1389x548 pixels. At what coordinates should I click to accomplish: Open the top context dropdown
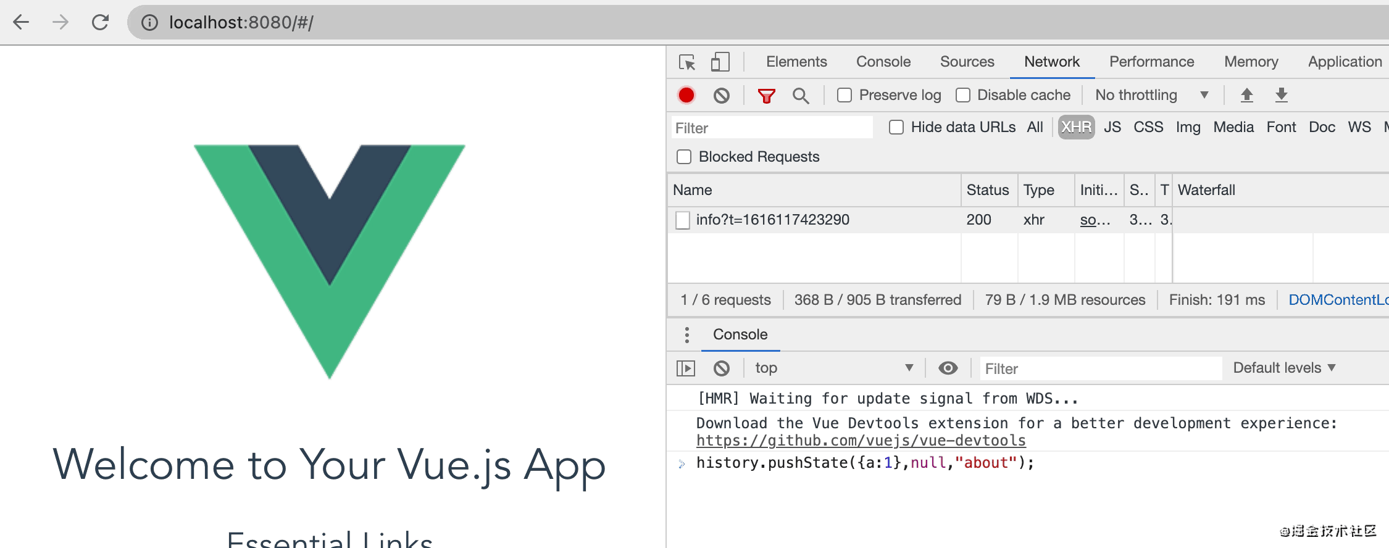point(834,368)
